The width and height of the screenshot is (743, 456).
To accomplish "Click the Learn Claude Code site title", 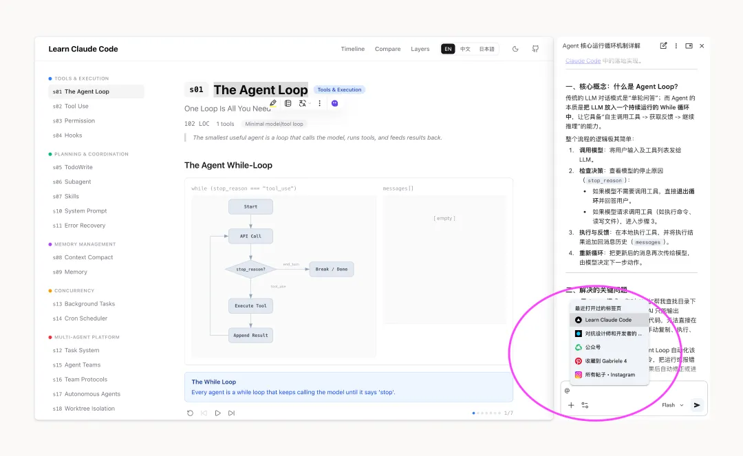I will click(83, 49).
